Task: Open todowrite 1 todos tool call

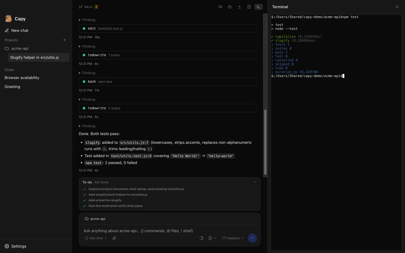Action: coord(168,55)
